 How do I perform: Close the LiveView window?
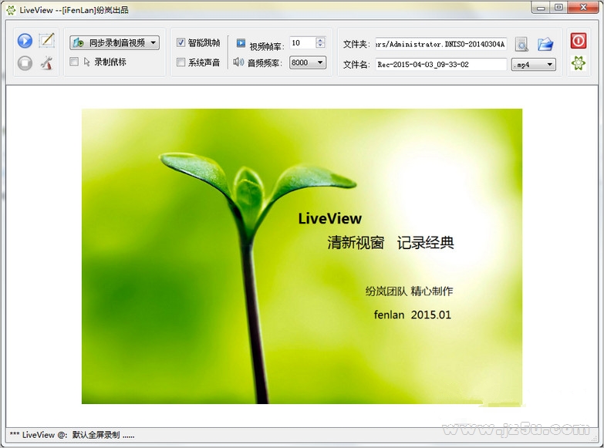pyautogui.click(x=584, y=8)
